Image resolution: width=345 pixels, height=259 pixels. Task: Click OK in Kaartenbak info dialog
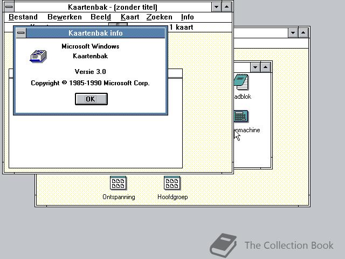click(91, 99)
